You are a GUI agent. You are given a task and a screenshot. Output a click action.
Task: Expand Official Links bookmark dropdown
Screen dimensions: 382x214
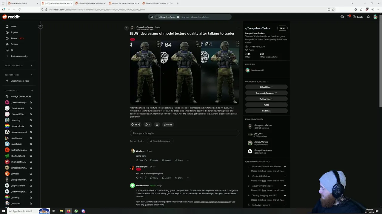pos(266,87)
